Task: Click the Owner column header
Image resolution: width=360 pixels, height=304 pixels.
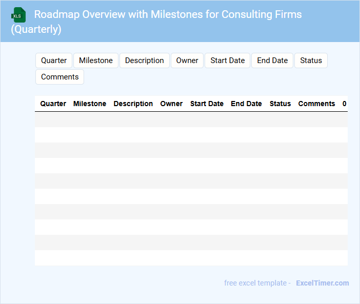Action: [x=171, y=104]
